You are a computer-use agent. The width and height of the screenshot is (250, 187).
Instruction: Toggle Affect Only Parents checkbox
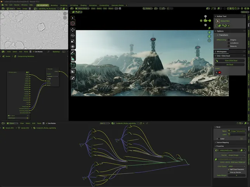[229, 46]
